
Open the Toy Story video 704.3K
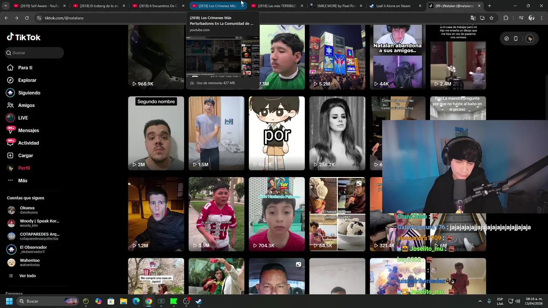tap(277, 214)
